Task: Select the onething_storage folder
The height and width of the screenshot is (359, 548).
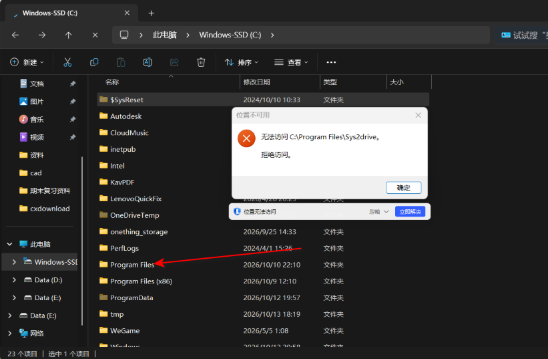Action: 139,231
